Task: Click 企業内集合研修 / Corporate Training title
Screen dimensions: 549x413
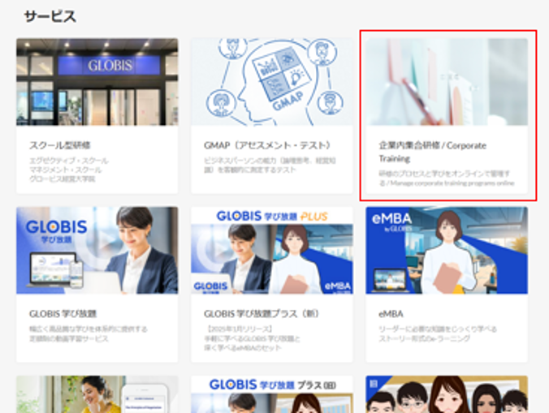Action: click(432, 152)
